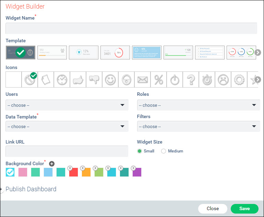Select the envelope mail icon

click(143, 79)
